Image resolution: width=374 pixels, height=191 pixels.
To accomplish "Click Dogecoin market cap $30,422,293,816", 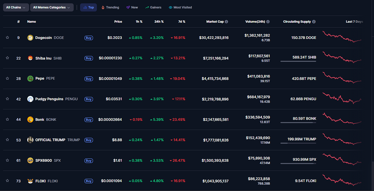I will [214, 38].
